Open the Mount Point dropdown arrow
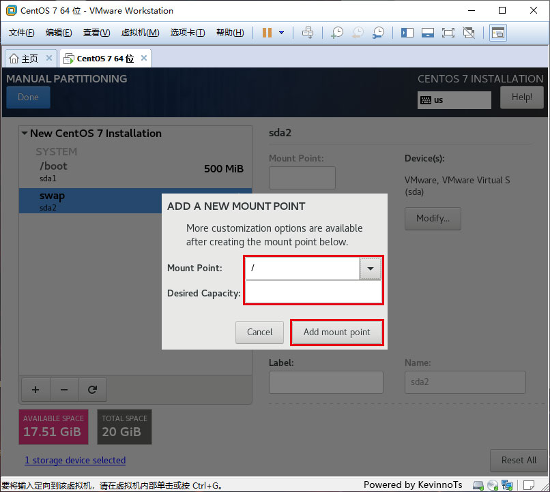The width and height of the screenshot is (550, 492). tap(370, 268)
